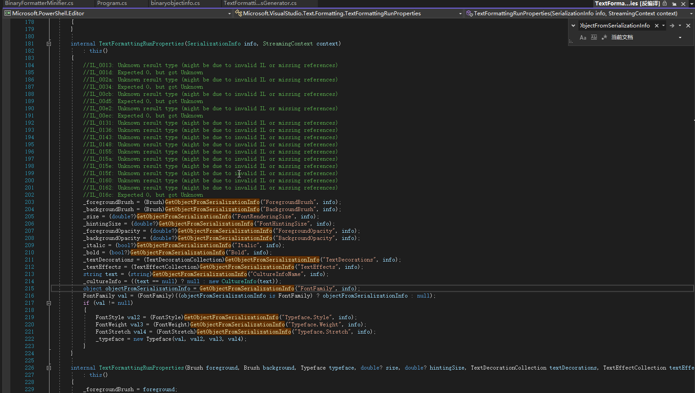The width and height of the screenshot is (695, 393).
Task: Click the highlighted GetObjectFromSerializationInfo on line 215
Action: [247, 289]
